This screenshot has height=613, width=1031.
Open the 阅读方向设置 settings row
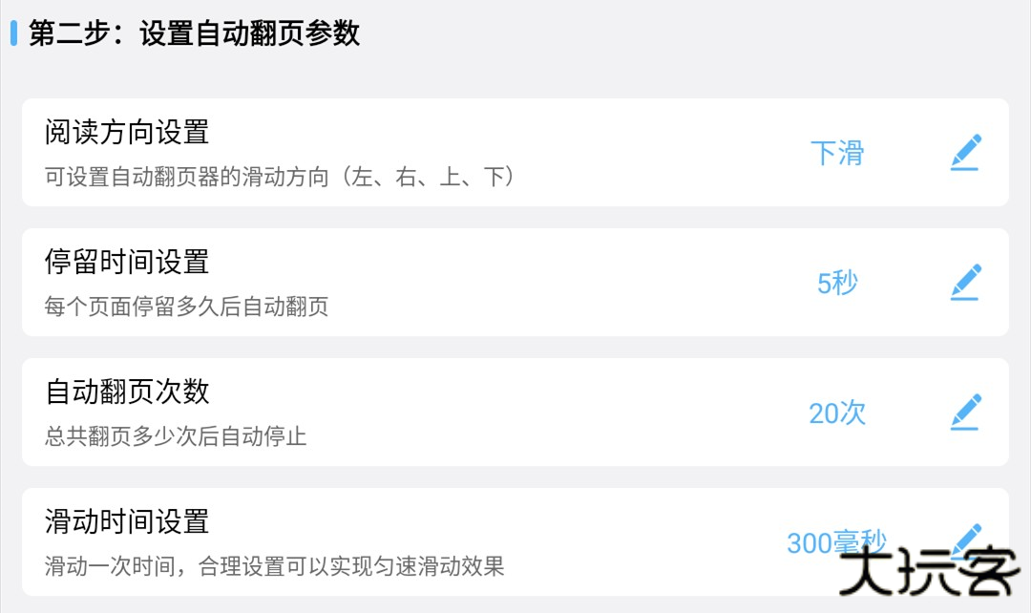click(515, 151)
